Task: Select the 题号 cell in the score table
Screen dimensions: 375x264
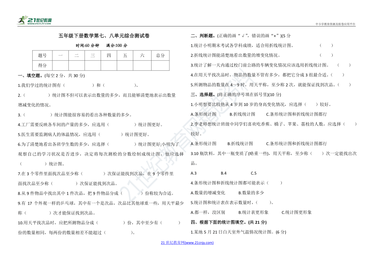Action: click(x=42, y=56)
